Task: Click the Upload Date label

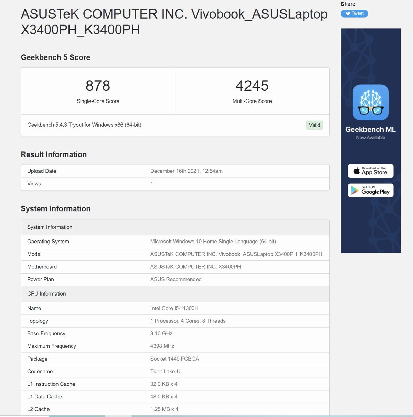Action: tap(42, 171)
